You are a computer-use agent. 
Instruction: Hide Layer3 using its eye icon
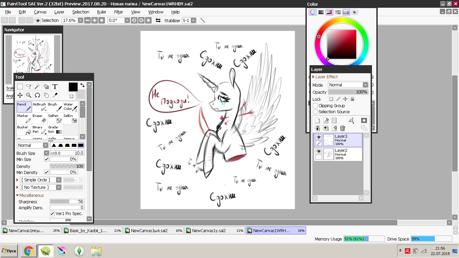coord(318,137)
